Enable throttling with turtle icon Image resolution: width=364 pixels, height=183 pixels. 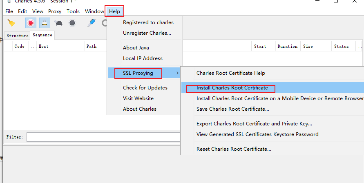pyautogui.click(x=58, y=23)
